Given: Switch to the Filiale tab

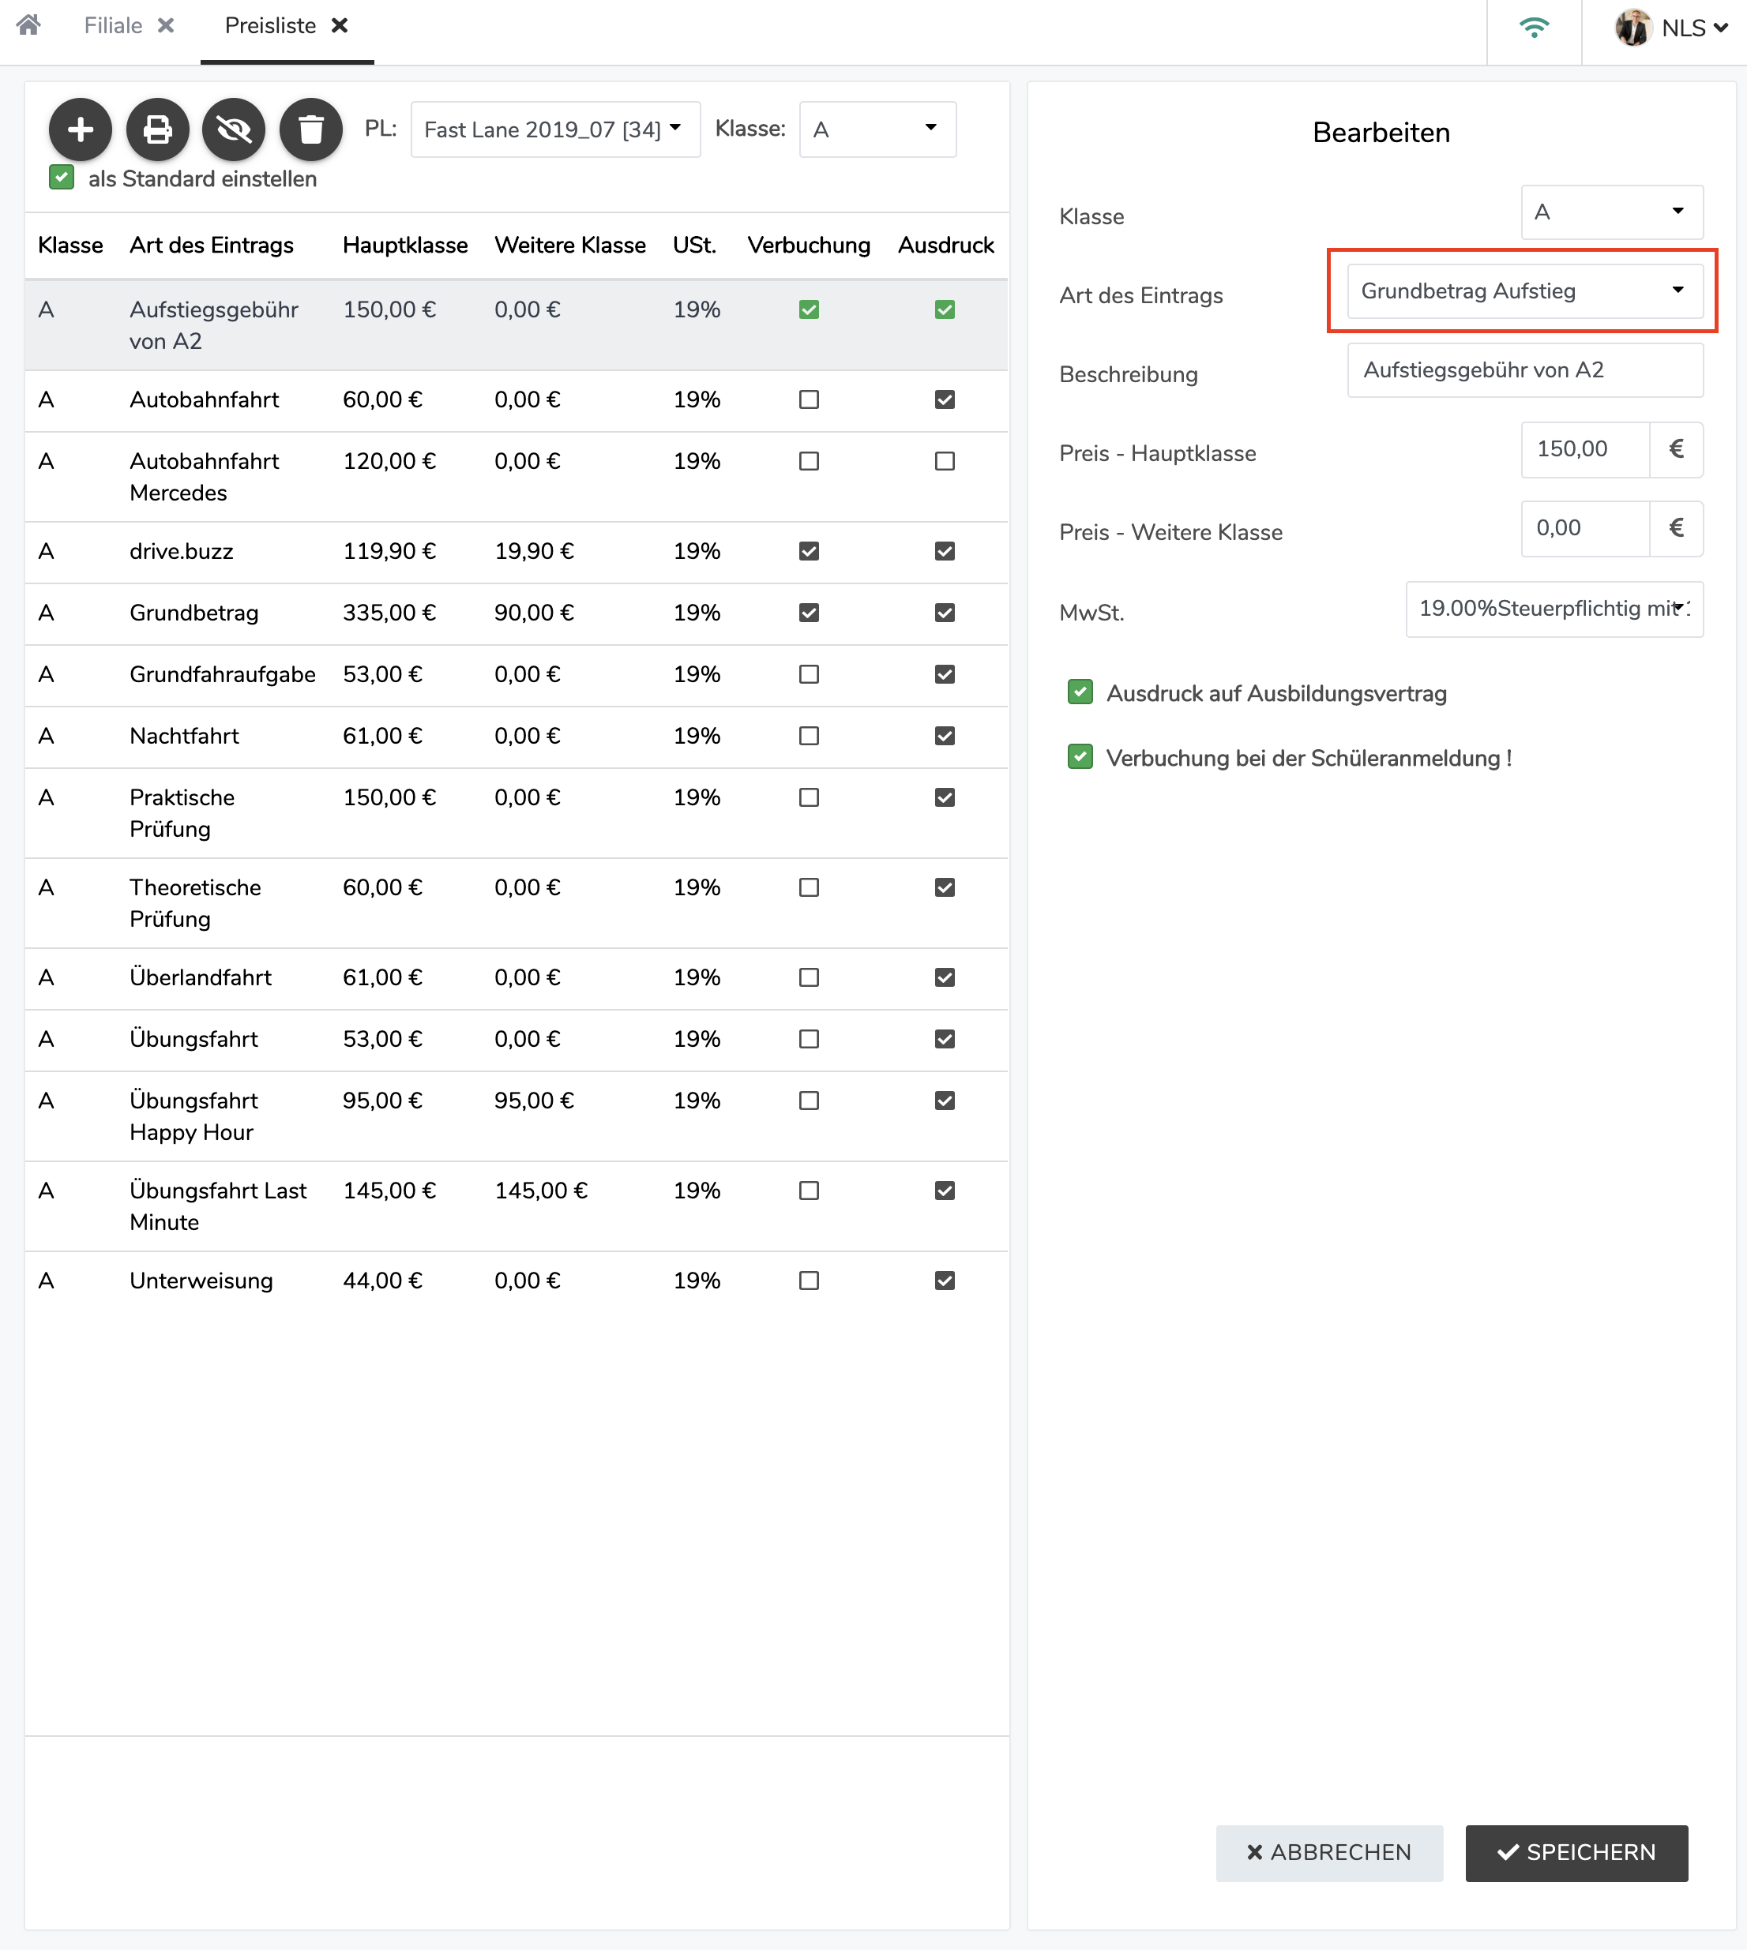Looking at the screenshot, I should click(x=113, y=26).
